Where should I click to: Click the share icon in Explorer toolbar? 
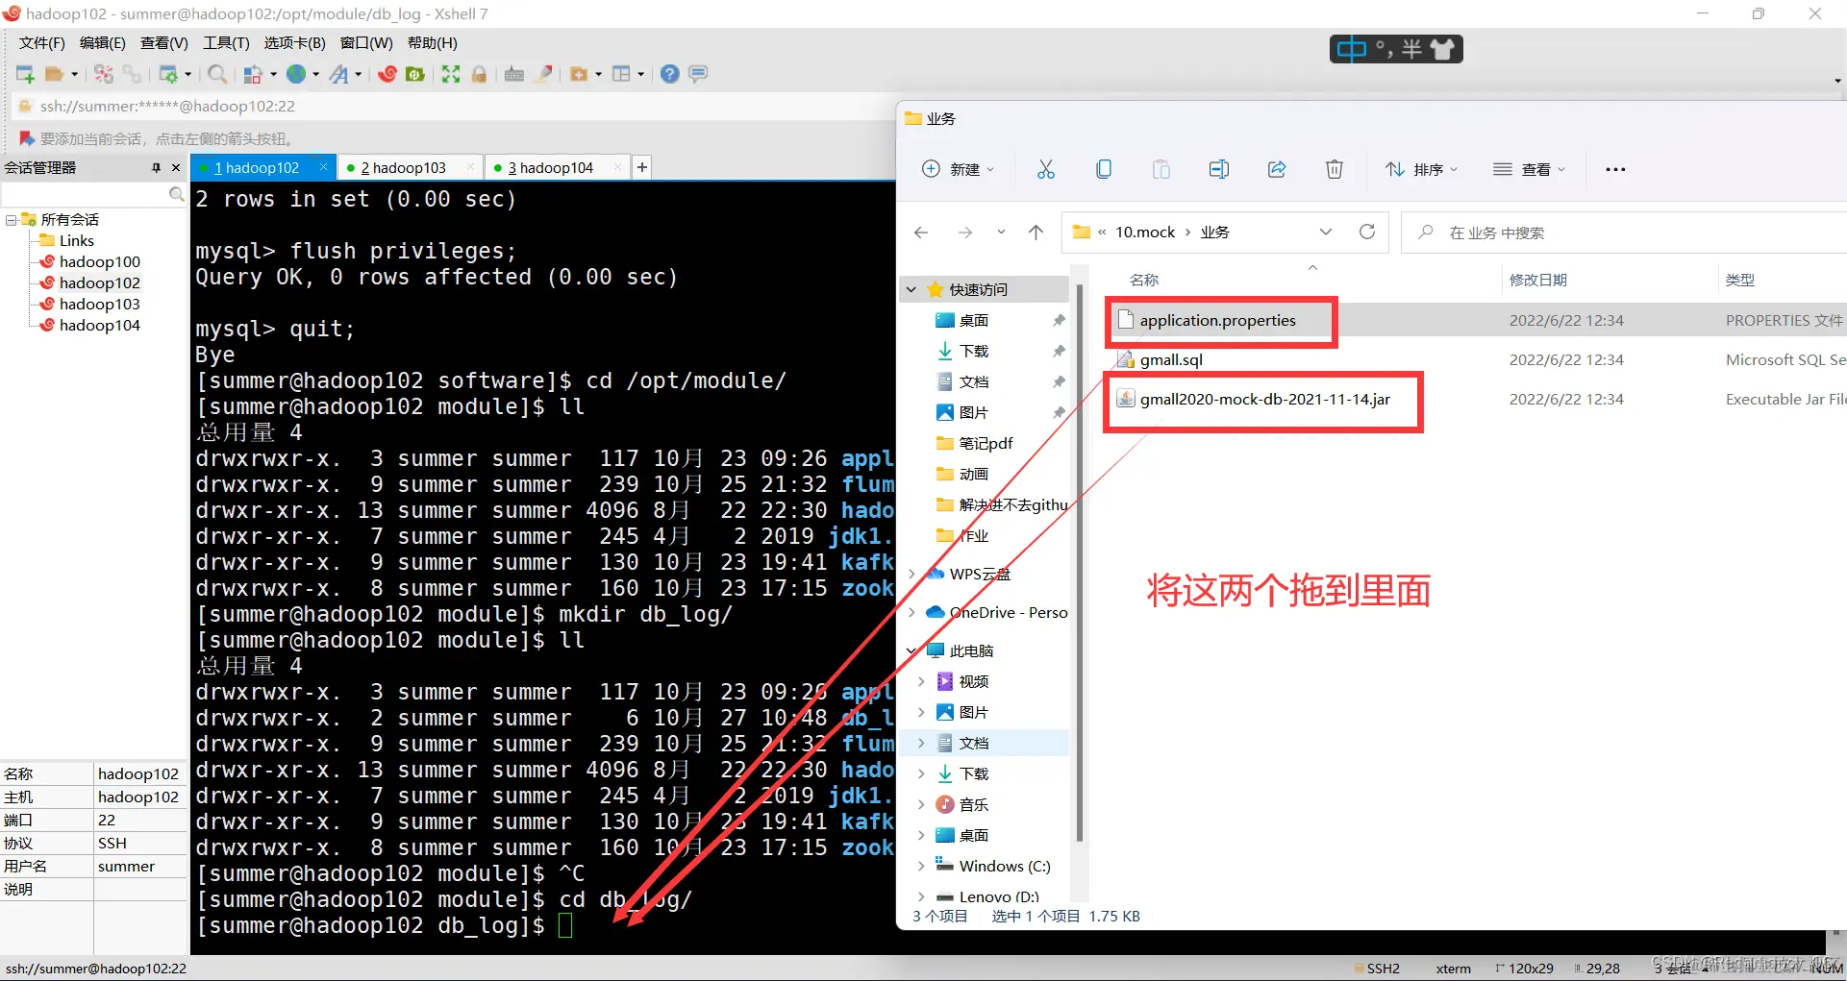pos(1277,169)
